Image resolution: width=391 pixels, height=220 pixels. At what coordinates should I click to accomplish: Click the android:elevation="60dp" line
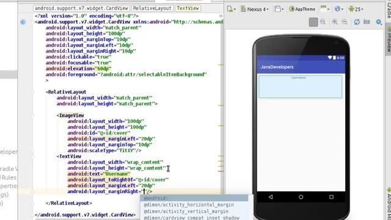pyautogui.click(x=79, y=68)
